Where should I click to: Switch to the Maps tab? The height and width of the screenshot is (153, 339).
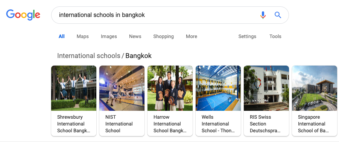[83, 36]
